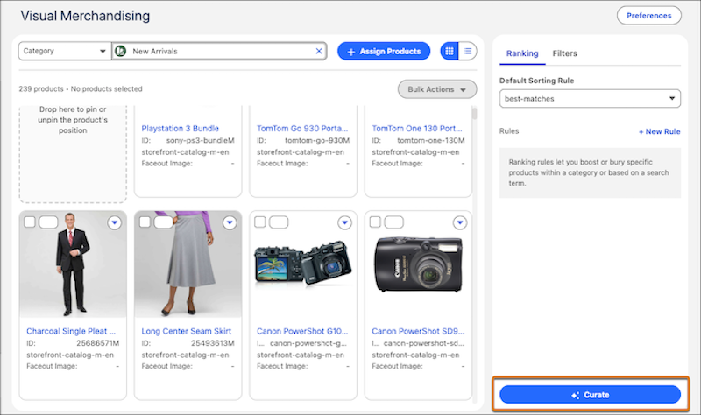
Task: Click the Assign Products button
Action: click(384, 52)
